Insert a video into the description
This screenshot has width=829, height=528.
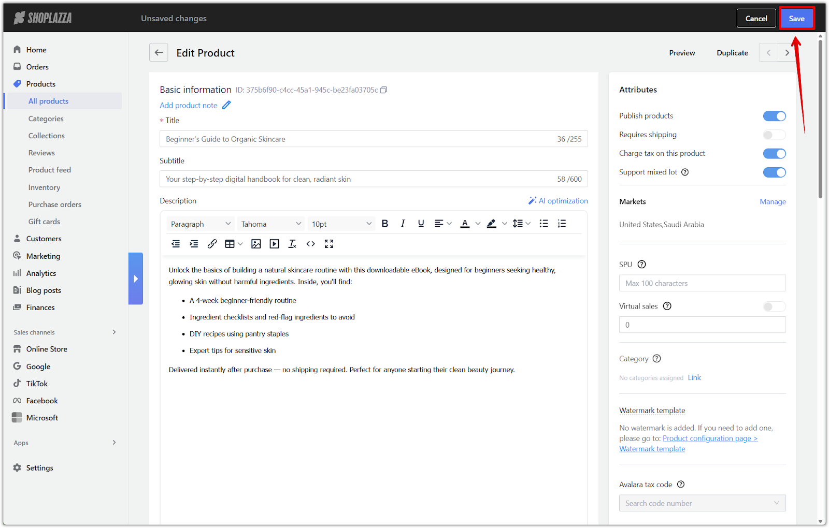point(274,244)
